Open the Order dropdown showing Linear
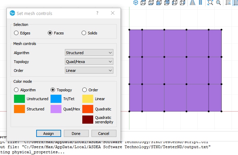The image size is (238, 155). pyautogui.click(x=89, y=71)
